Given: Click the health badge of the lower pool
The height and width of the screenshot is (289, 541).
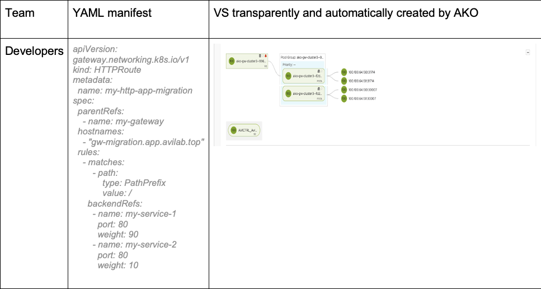Looking at the screenshot, I should click(288, 94).
